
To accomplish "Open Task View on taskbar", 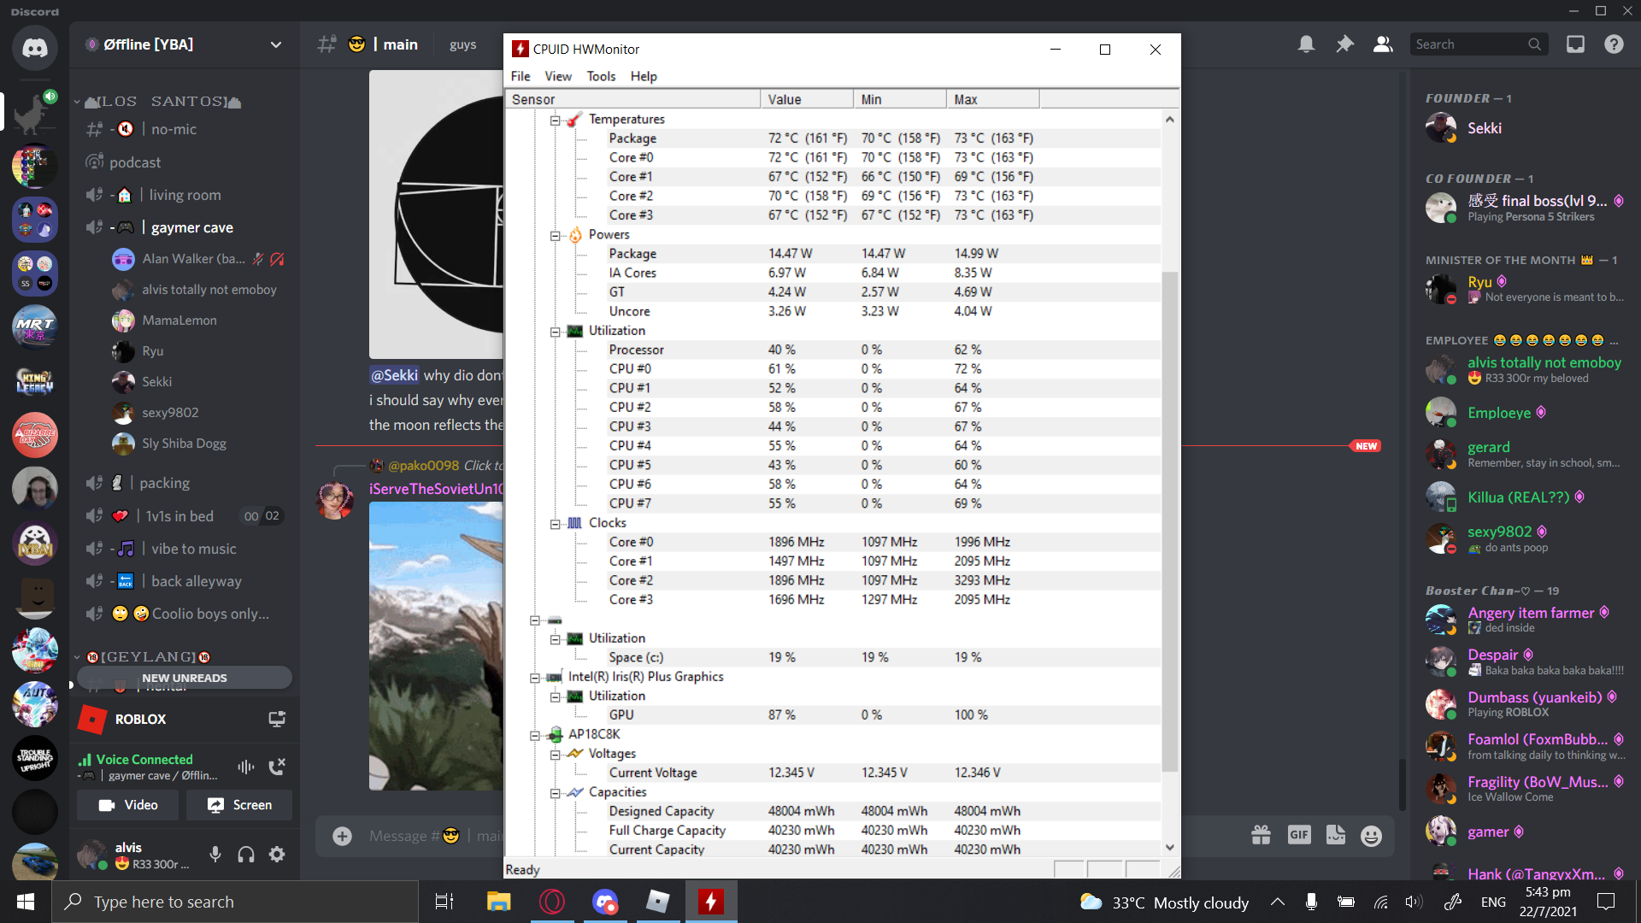I will coord(444,902).
